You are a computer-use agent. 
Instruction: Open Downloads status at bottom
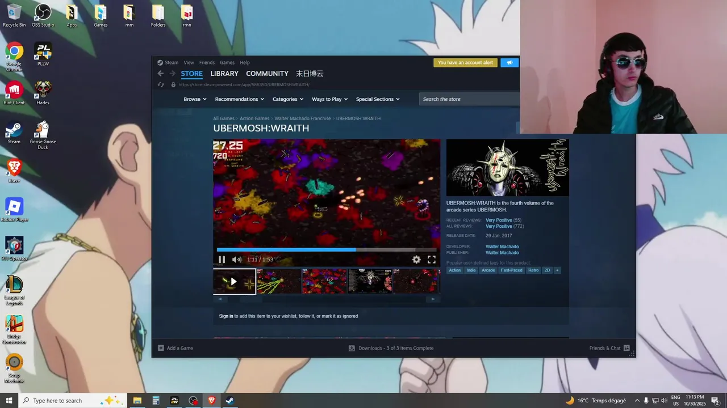(391, 348)
